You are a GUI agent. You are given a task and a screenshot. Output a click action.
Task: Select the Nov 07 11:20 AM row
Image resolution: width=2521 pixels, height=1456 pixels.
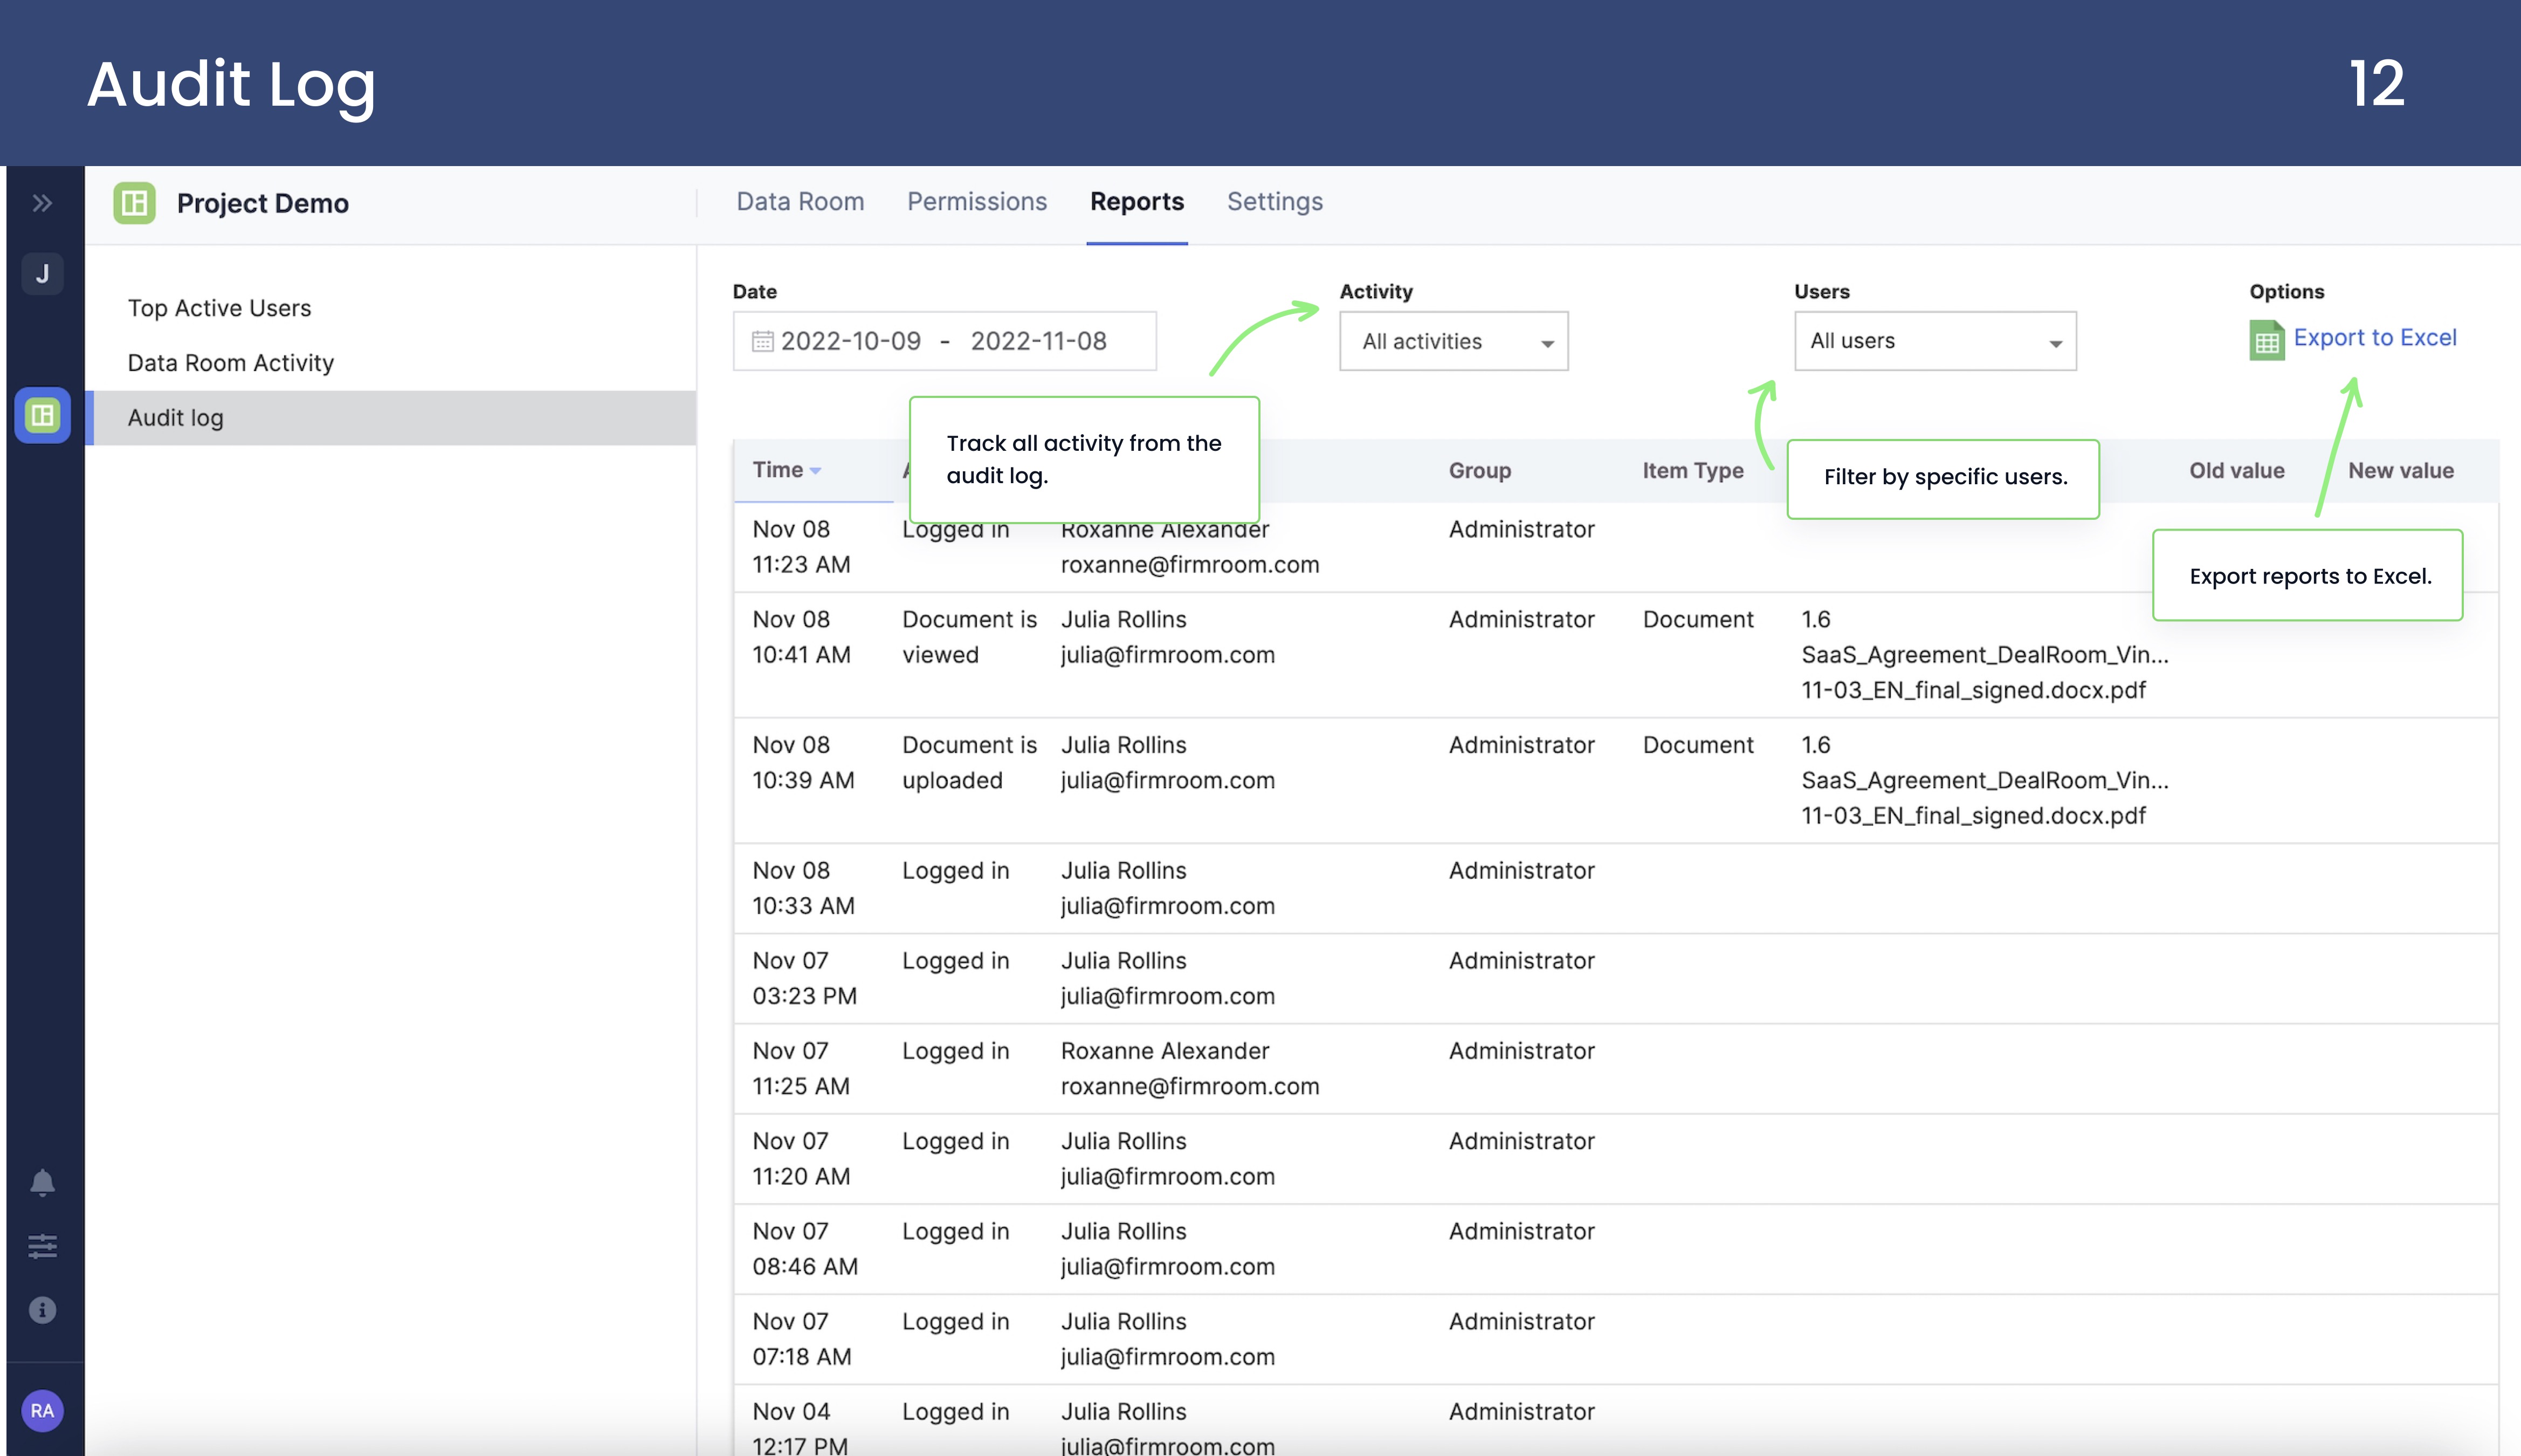1615,1159
